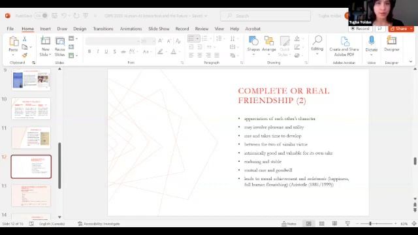This screenshot has height=235, width=418.
Task: Open the Reuse Slides tool
Action: click(x=59, y=41)
